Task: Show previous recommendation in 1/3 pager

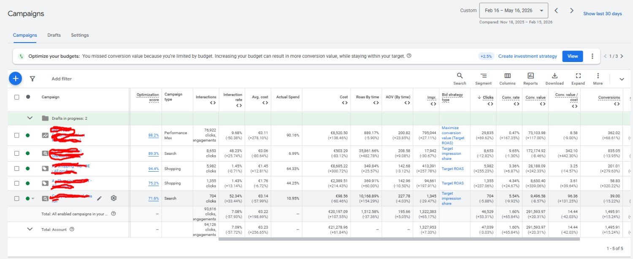Action: (x=606, y=56)
